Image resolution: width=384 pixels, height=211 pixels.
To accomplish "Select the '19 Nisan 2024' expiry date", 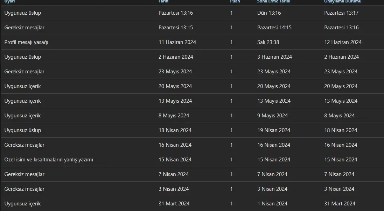I will coord(273,130).
